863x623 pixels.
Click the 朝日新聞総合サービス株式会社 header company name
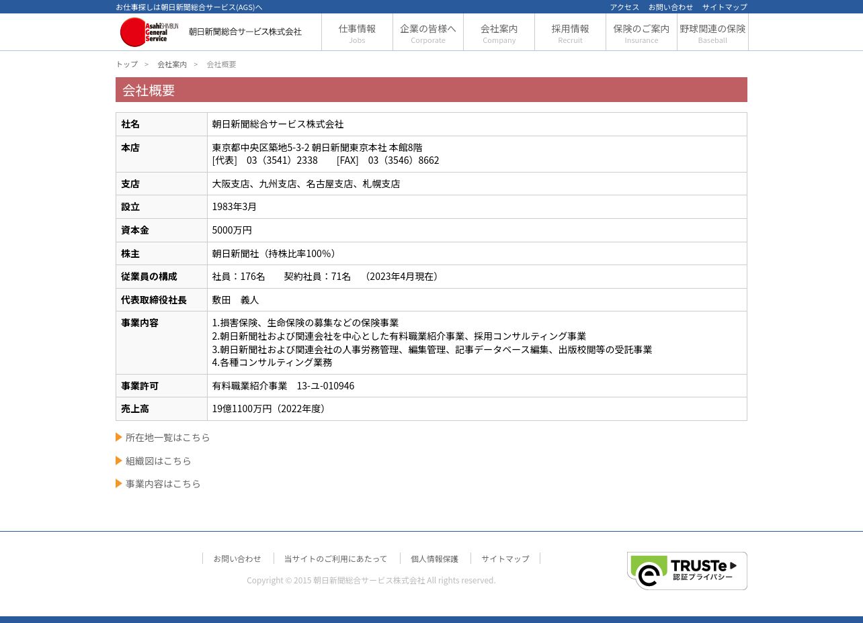pyautogui.click(x=245, y=32)
